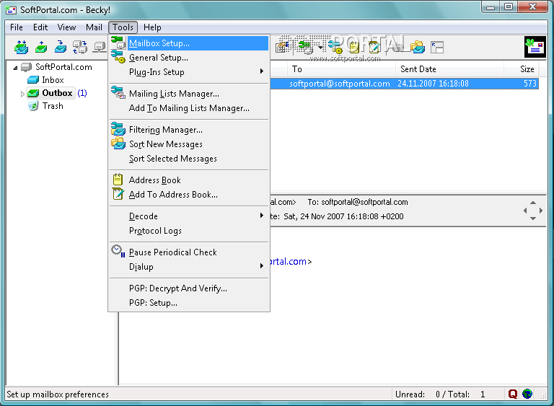This screenshot has height=406, width=554.
Task: Open PGP: Setup... menu entry
Action: click(x=189, y=303)
